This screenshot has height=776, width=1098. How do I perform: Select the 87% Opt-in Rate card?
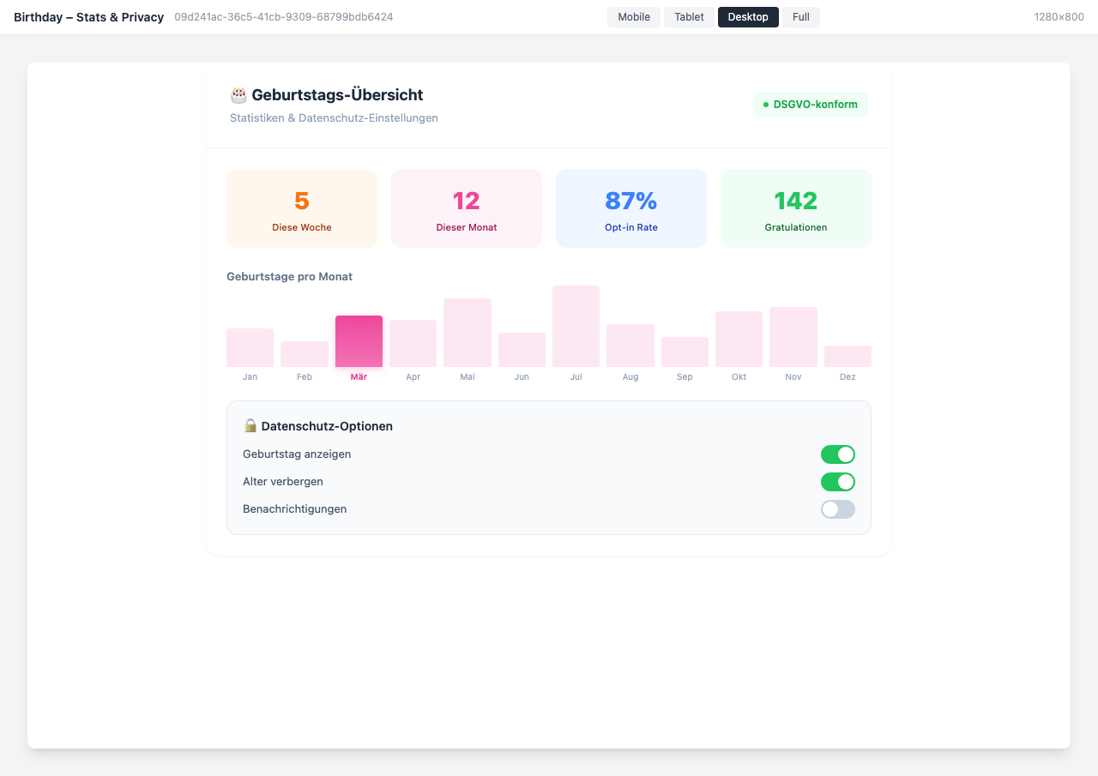tap(630, 208)
